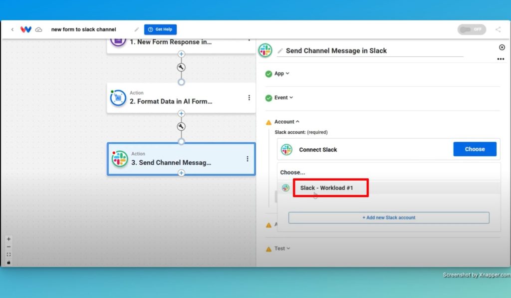
Task: Go back using the left arrow
Action: (x=12, y=29)
